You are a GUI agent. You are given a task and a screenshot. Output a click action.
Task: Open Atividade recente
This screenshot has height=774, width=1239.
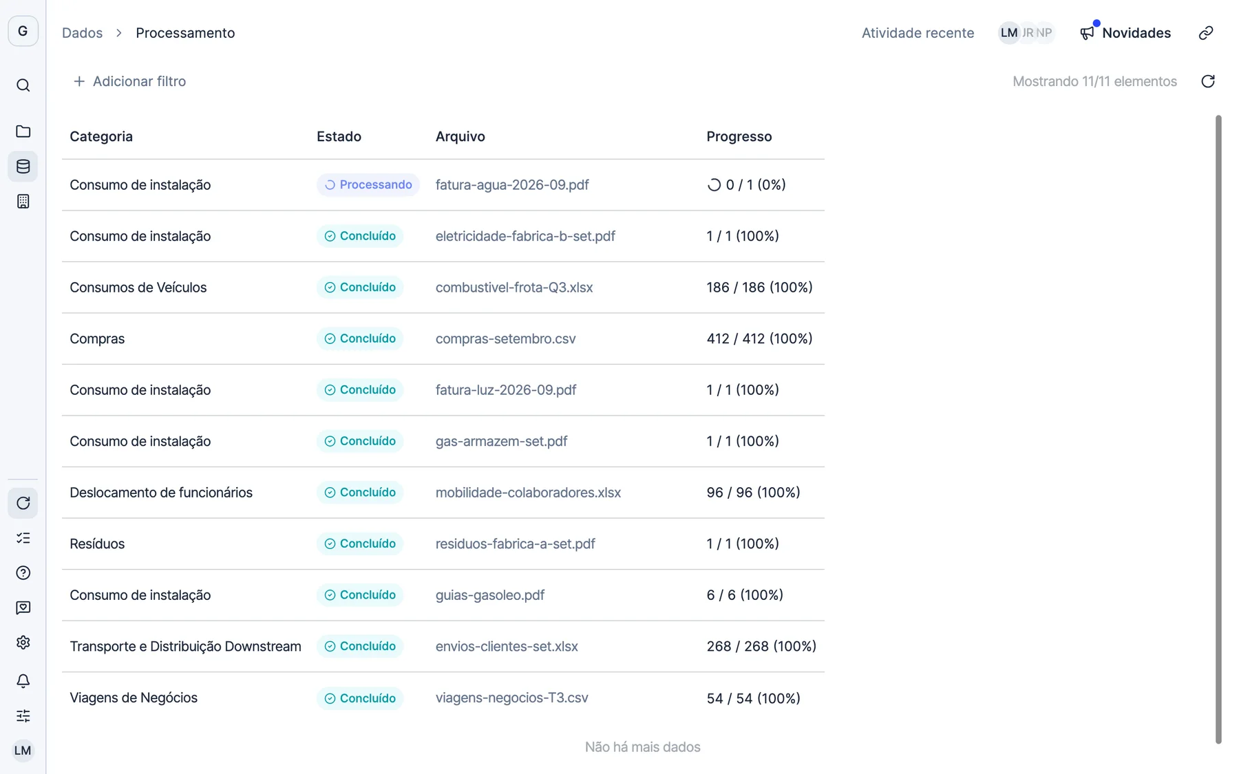[918, 33]
